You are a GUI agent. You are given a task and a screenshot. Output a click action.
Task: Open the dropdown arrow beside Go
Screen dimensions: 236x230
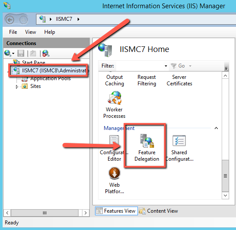point(190,66)
